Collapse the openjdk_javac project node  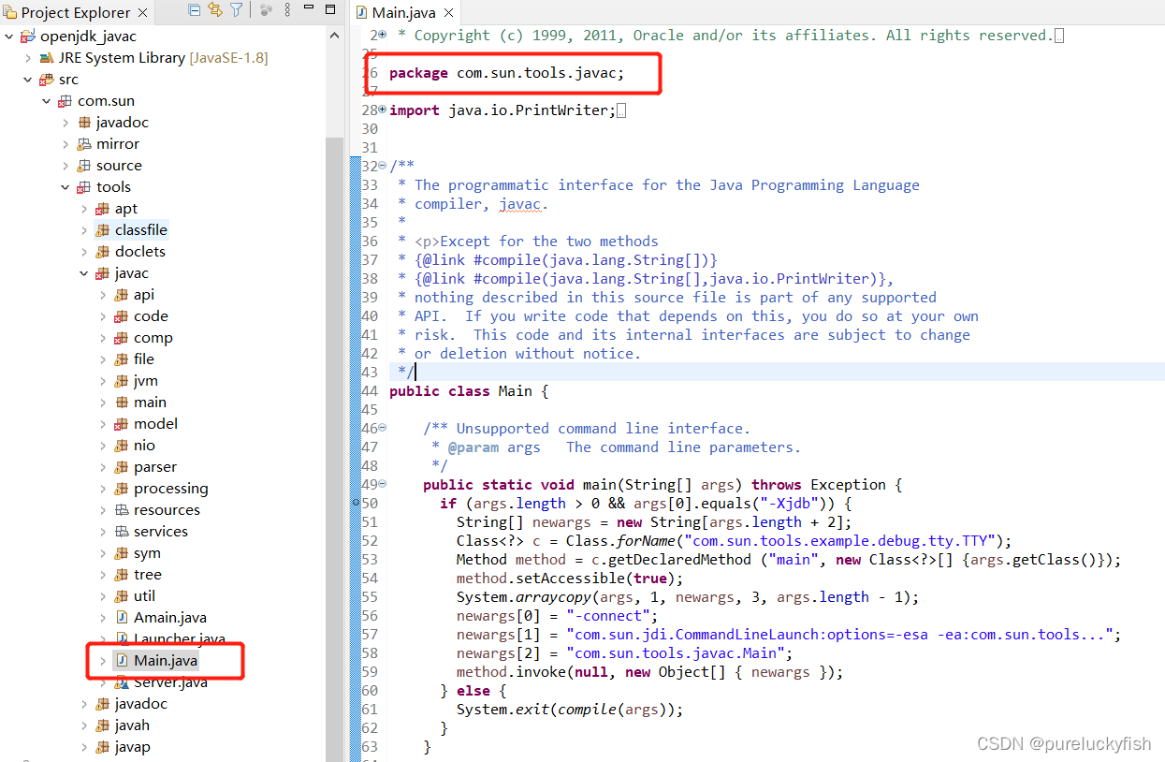(9, 37)
